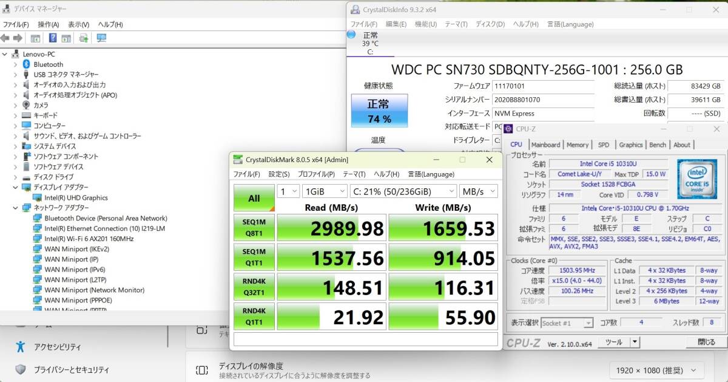728x382 pixels.
Task: Click the Lenovo-PC computer icon at tree root
Action: click(16, 54)
